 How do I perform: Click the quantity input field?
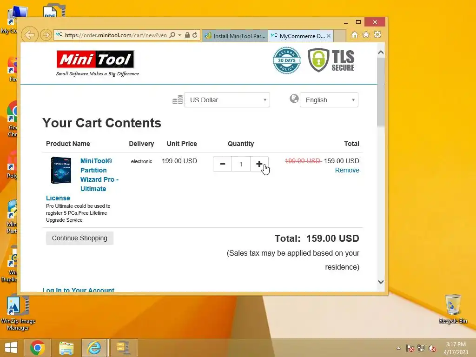click(x=241, y=164)
